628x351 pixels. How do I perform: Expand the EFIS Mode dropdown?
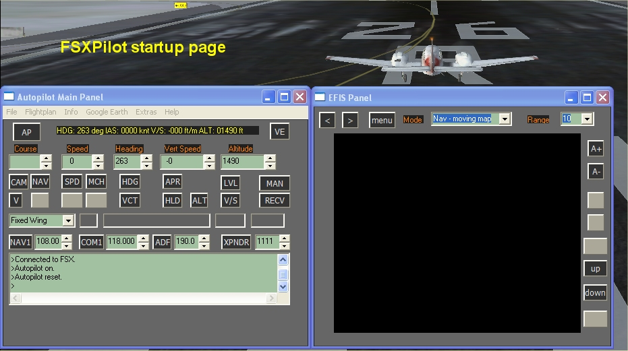[x=505, y=119]
